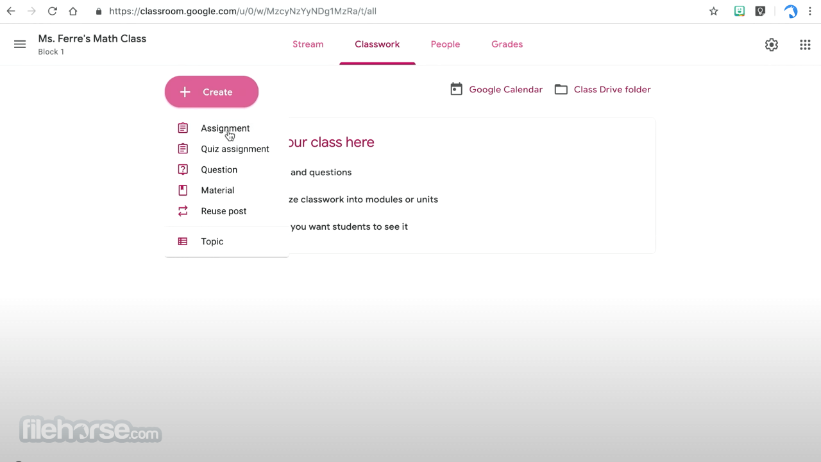
Task: Click the Topic list icon
Action: pos(183,241)
